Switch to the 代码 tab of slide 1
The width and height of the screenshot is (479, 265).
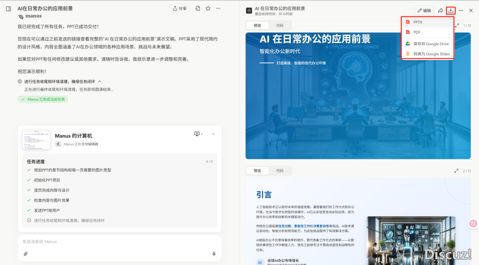280,25
